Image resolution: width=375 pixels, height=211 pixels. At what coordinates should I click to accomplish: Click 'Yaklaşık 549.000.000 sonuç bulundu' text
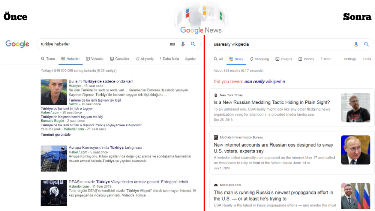point(78,70)
